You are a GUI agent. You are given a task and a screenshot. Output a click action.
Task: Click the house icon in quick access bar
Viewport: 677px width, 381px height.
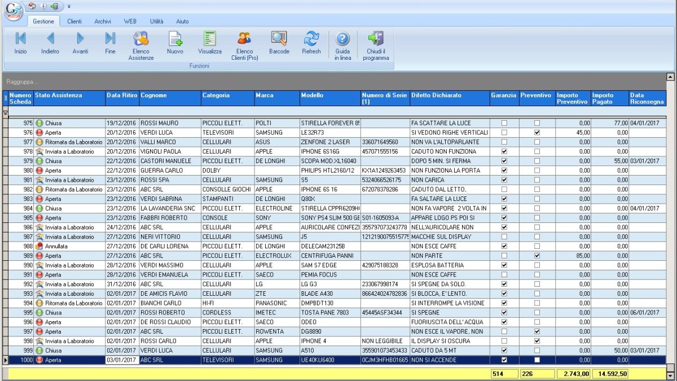pos(32,6)
